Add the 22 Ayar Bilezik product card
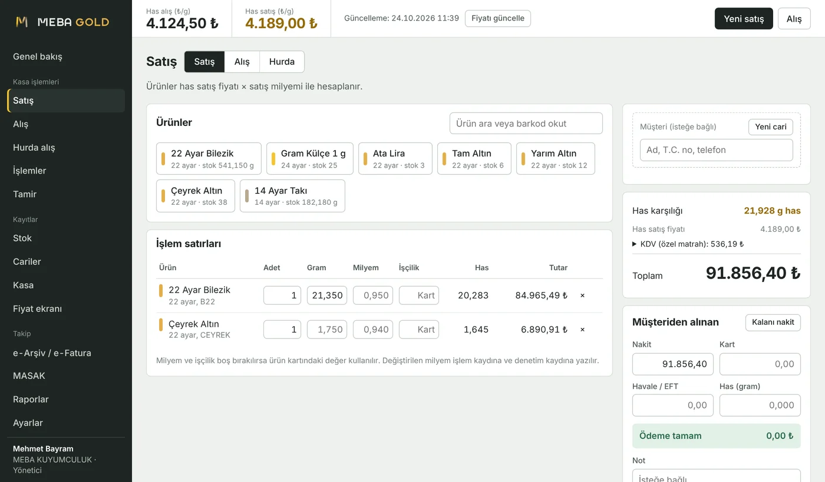This screenshot has height=482, width=825. (x=209, y=159)
